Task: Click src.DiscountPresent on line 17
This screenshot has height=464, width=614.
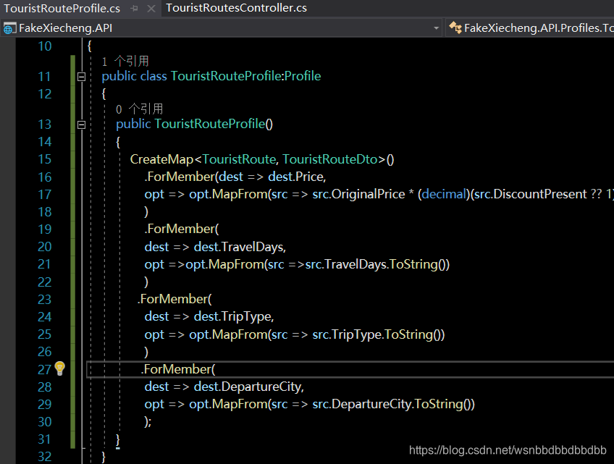Action: pyautogui.click(x=530, y=194)
